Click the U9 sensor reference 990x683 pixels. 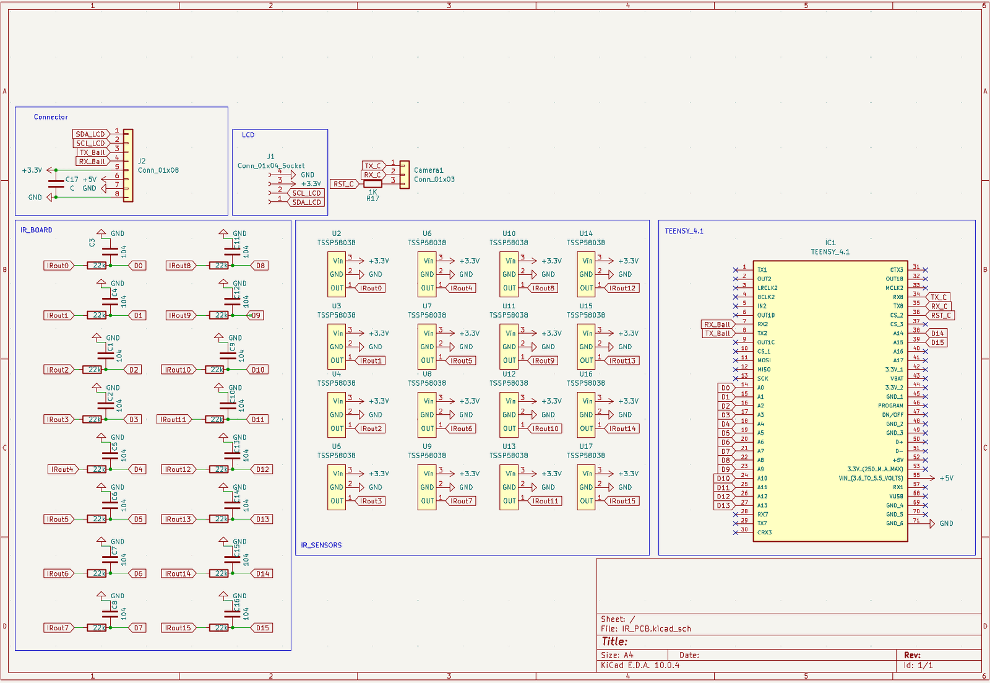427,446
